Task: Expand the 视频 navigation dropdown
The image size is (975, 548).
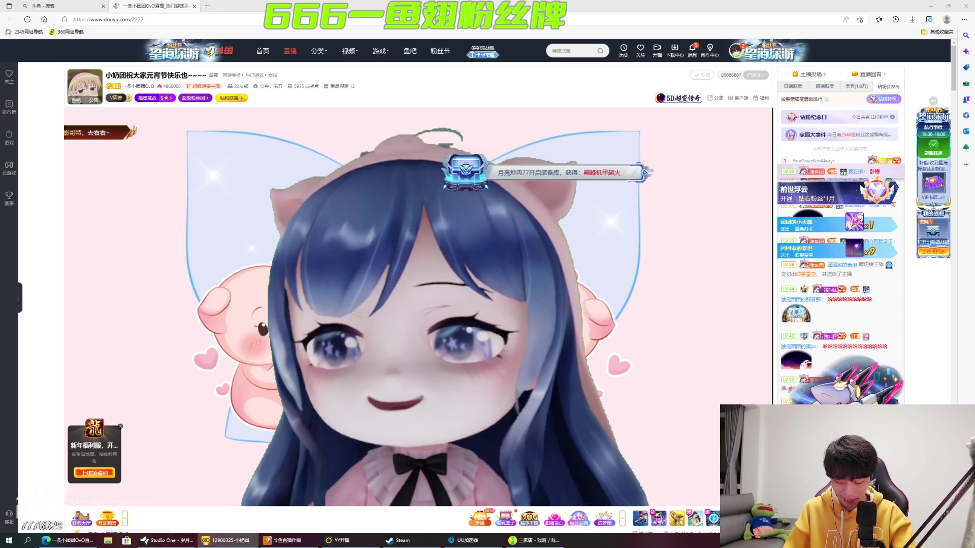Action: (x=349, y=51)
